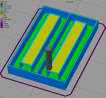This screenshot has width=106, height=98.
Task: Click the 'Feature Type' legend heading
Action: pyautogui.click(x=4, y=2)
